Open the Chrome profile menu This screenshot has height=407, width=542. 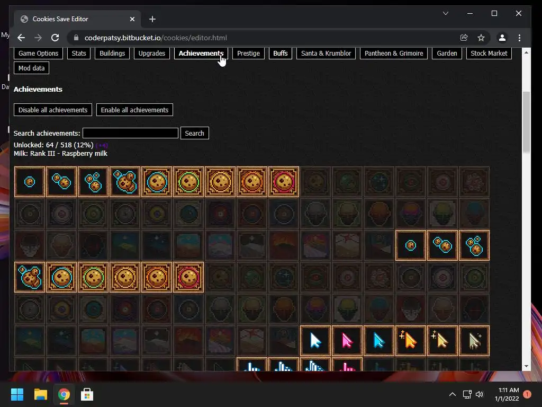point(502,38)
